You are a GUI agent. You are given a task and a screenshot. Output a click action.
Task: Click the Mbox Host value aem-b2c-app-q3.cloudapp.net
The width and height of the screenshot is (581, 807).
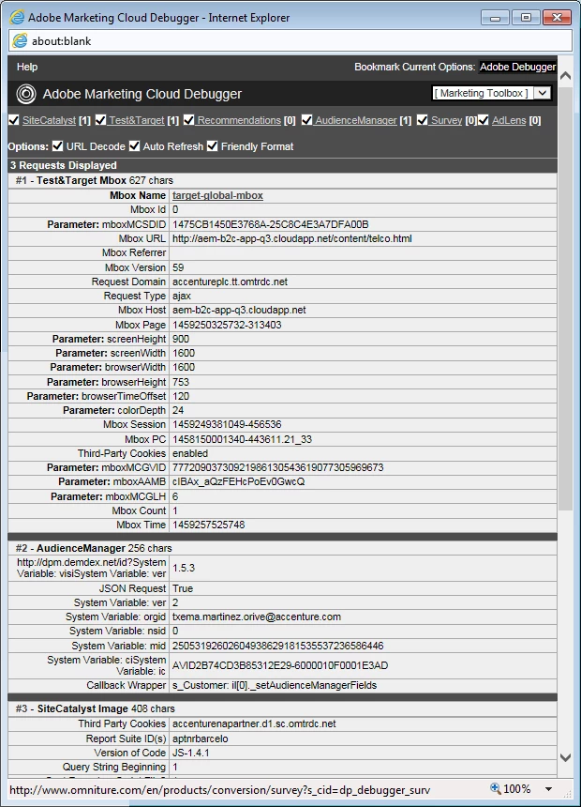239,311
